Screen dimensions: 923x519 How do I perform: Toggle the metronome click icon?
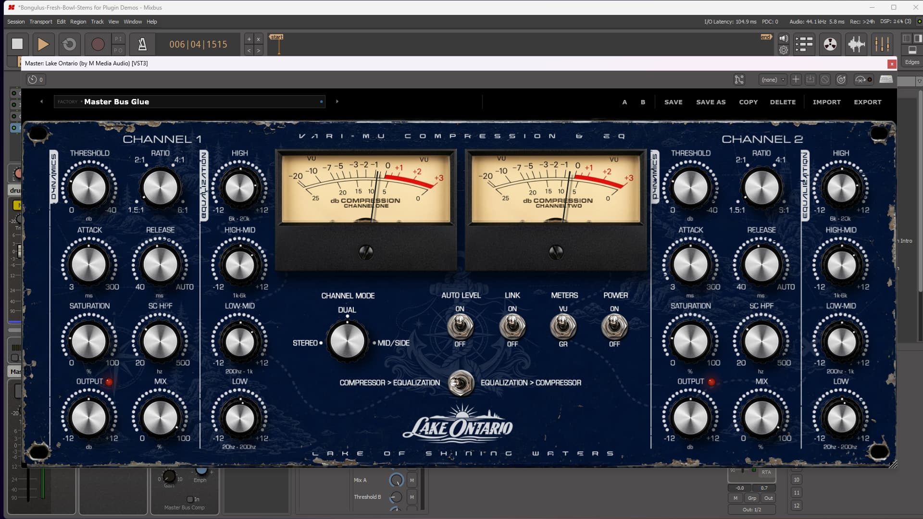click(x=142, y=44)
